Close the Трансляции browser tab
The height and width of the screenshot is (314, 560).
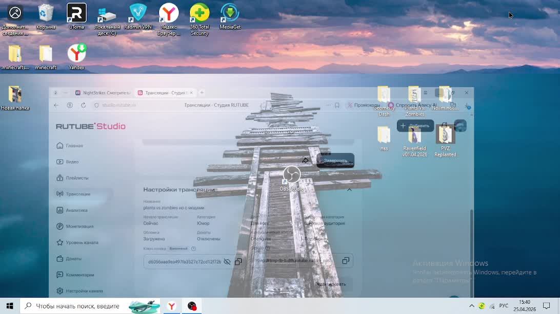(x=191, y=93)
